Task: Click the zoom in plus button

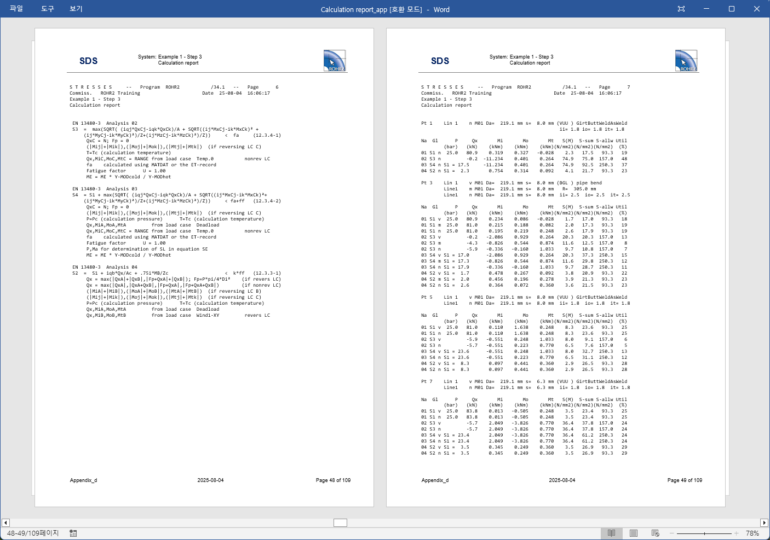Action: click(737, 533)
